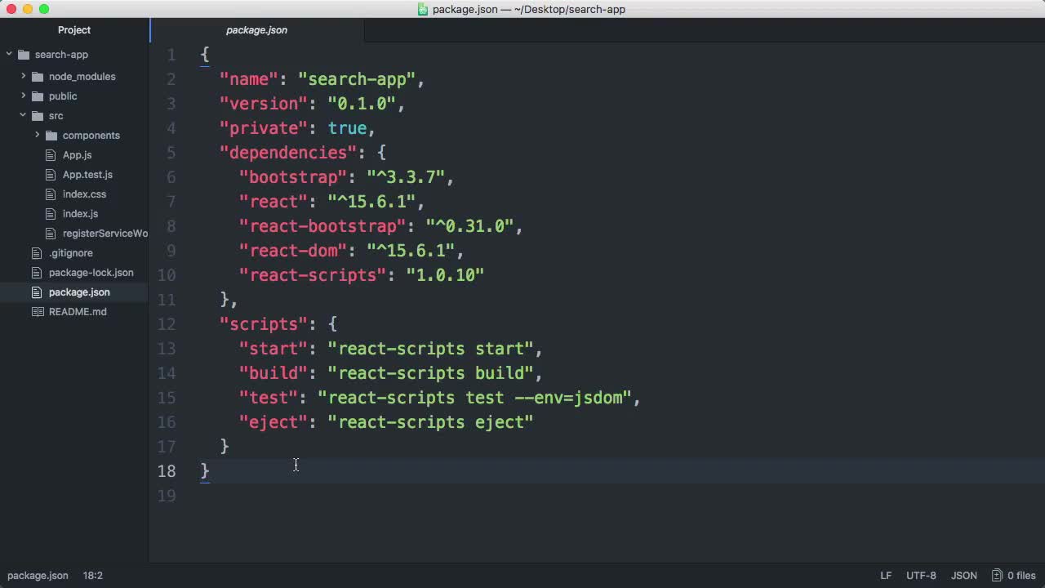Expand the public folder
Screen dimensions: 1045x588
coord(24,96)
